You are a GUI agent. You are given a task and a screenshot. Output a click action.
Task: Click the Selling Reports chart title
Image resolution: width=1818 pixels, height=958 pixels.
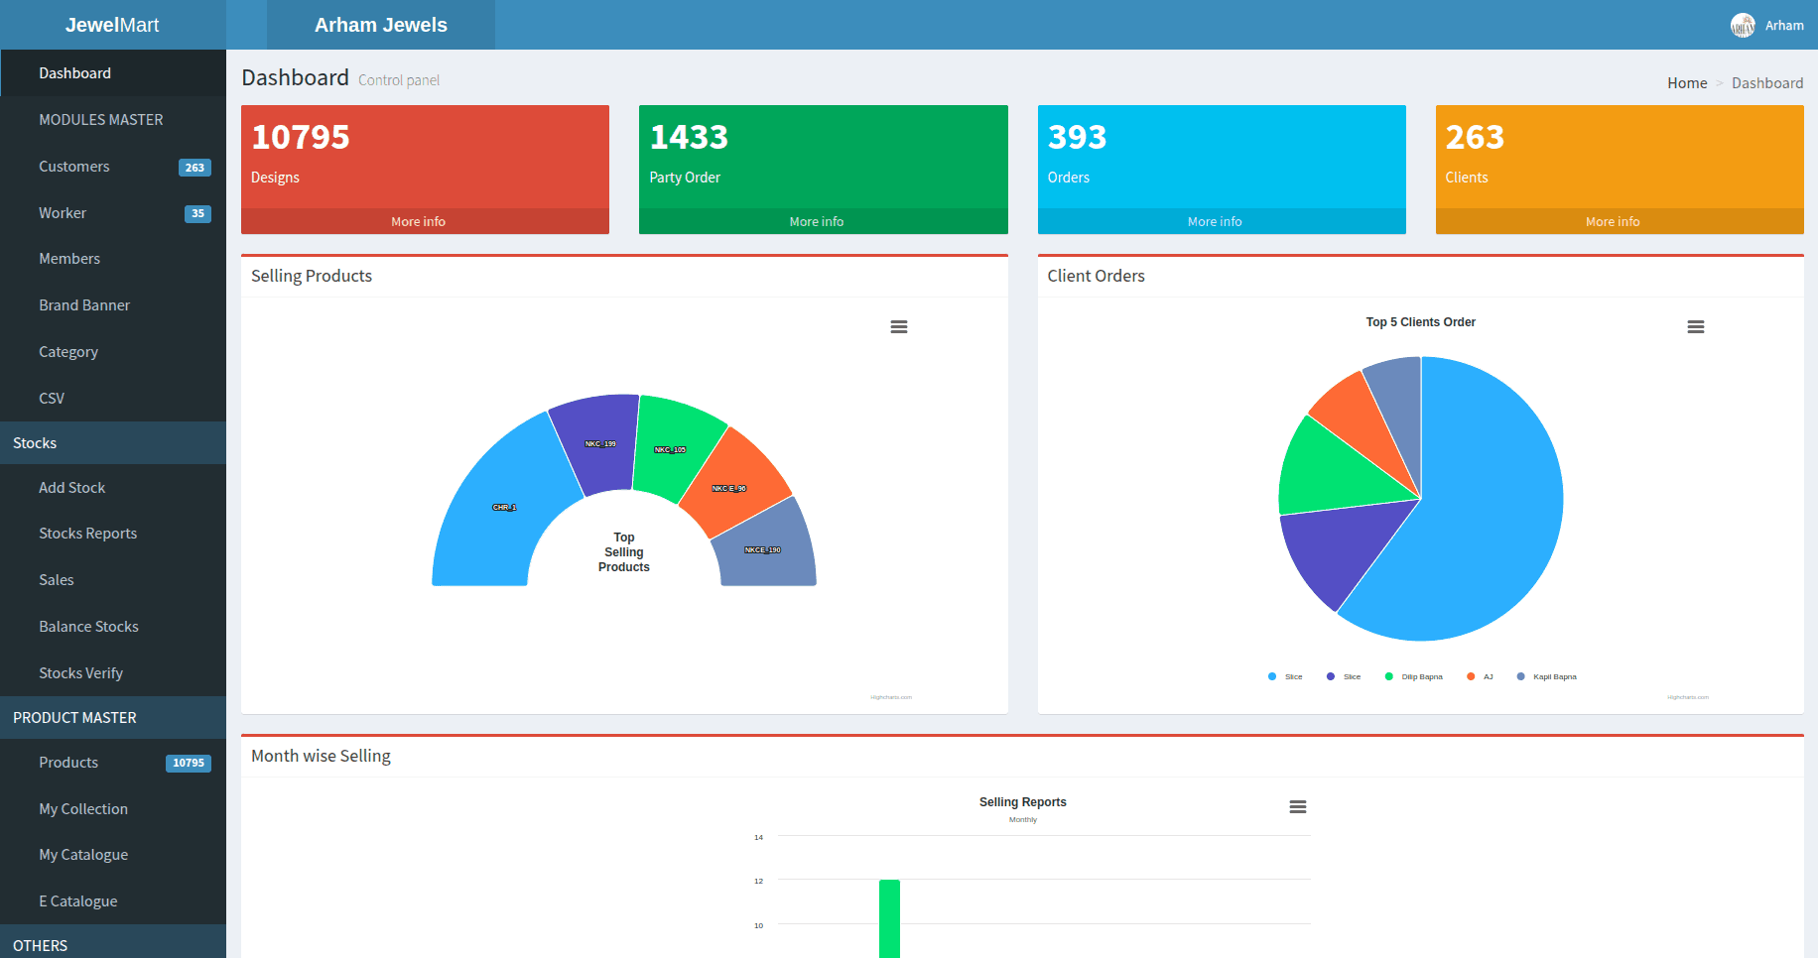click(1022, 802)
